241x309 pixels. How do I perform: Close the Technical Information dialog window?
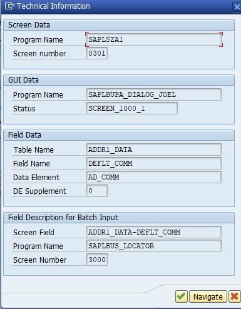237,7
